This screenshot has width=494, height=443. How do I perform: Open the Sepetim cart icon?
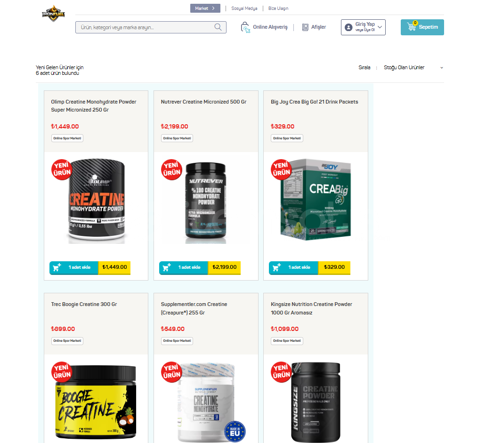click(412, 27)
